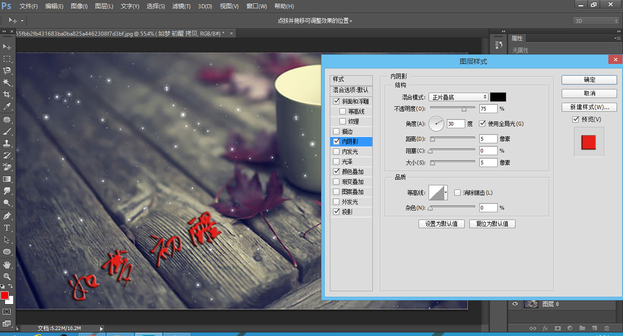This screenshot has width=623, height=336.
Task: Click the 取消 button
Action: tap(590, 93)
